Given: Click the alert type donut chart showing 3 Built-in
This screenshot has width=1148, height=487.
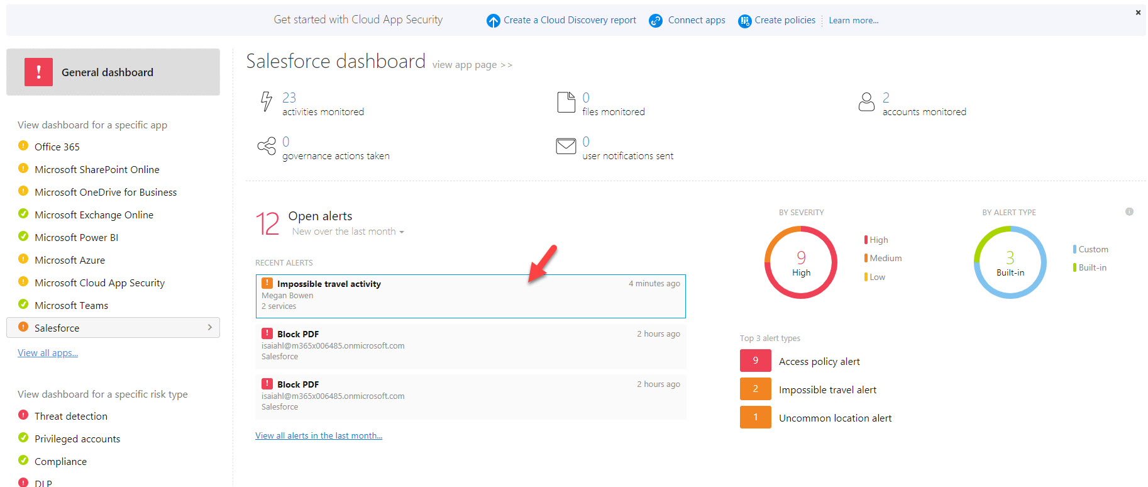Looking at the screenshot, I should point(1010,262).
